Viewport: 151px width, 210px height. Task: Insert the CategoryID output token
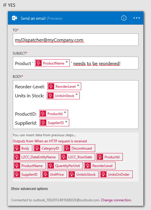(x=48, y=148)
